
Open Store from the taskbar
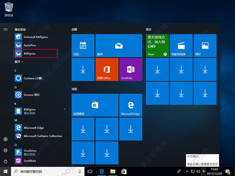(x=124, y=172)
